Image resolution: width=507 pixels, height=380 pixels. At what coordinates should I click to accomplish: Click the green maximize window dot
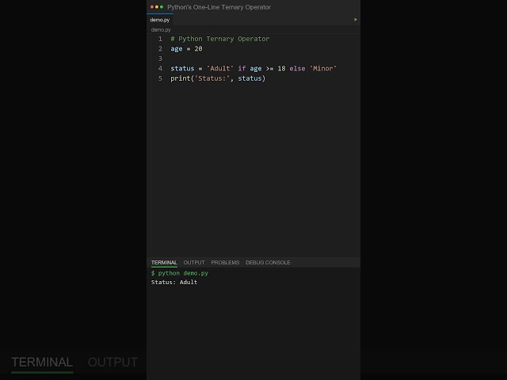click(162, 7)
